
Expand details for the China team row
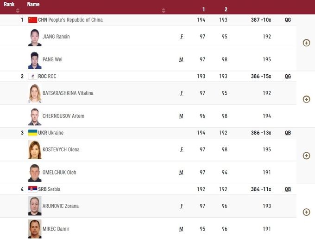(x=306, y=43)
